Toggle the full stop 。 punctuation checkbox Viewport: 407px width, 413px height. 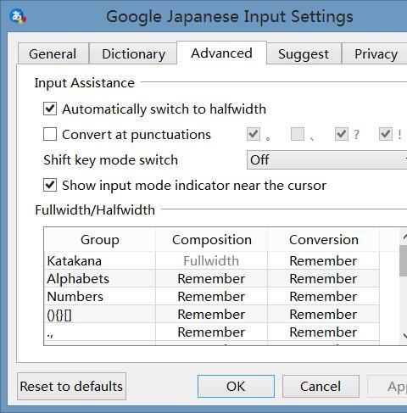tap(254, 134)
